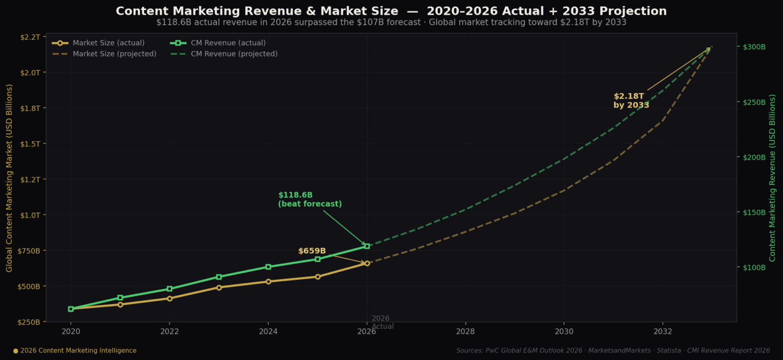Select the CM Revenue data point for 2021
The image size is (783, 360).
point(120,298)
